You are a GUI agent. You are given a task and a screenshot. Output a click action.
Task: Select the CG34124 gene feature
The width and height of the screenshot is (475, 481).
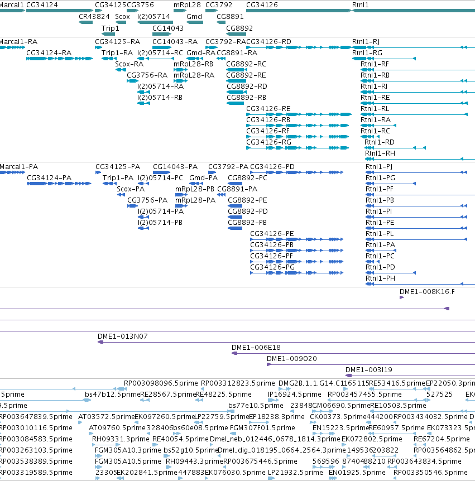(60, 11)
